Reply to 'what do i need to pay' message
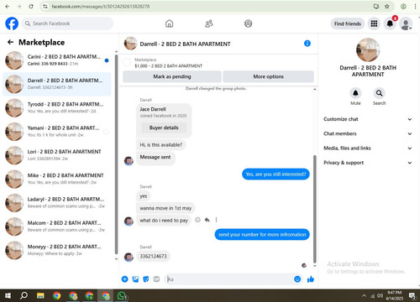The width and height of the screenshot is (420, 302). point(207,220)
